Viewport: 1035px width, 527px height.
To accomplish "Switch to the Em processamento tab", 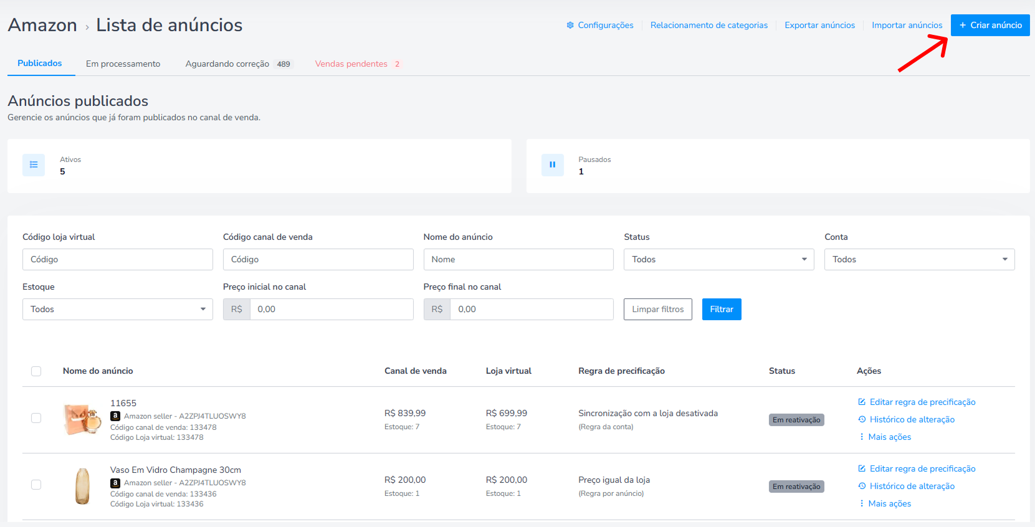I will [123, 64].
